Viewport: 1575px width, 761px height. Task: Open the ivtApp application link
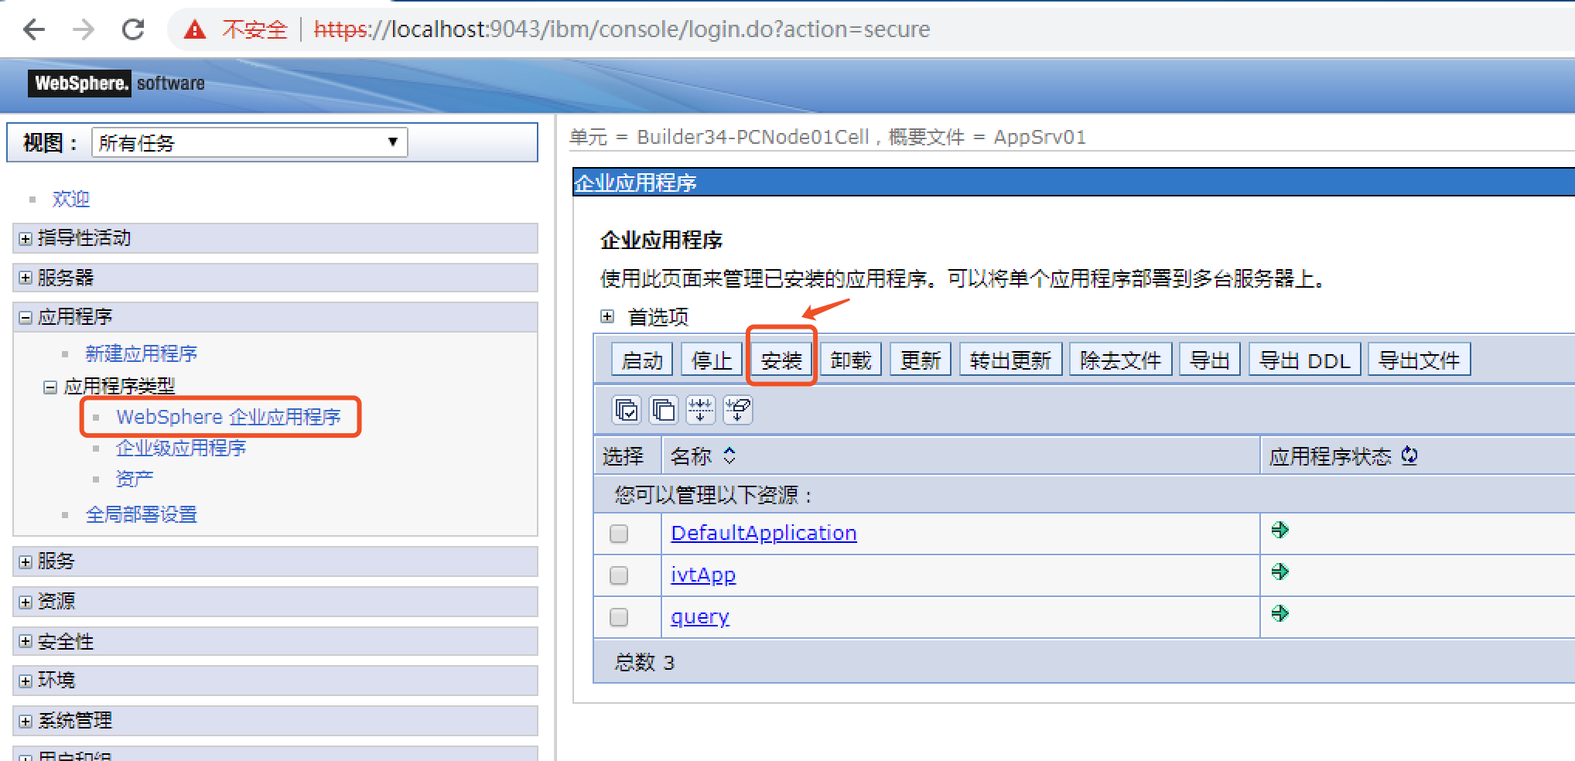(x=703, y=575)
